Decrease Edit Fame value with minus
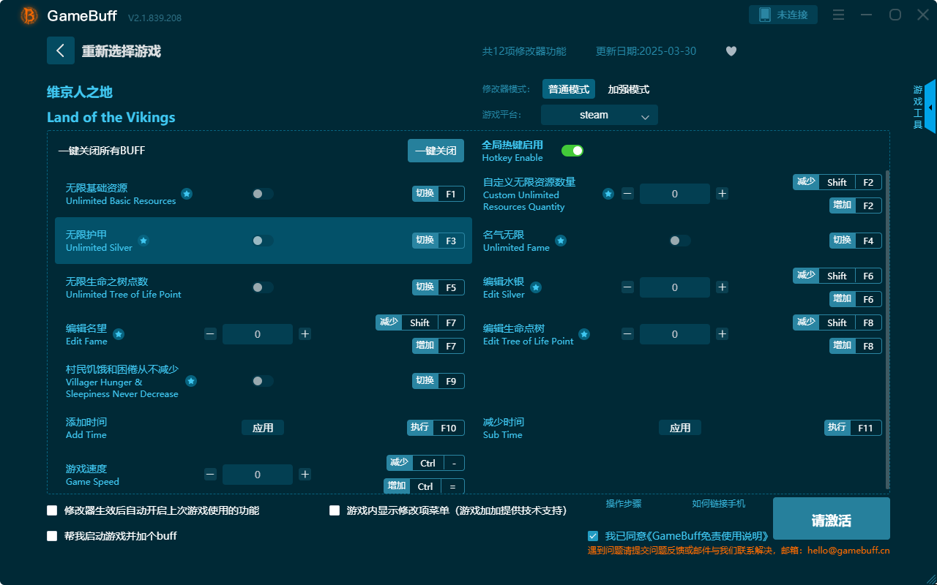Viewport: 937px width, 585px height. 211,334
